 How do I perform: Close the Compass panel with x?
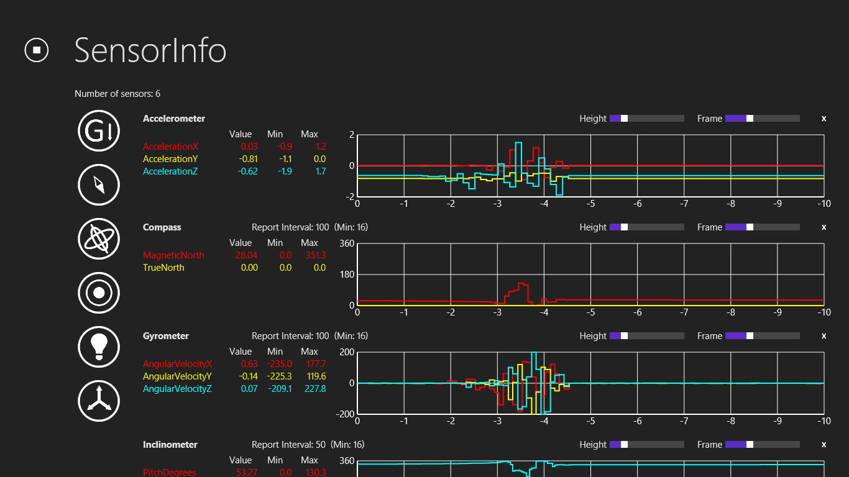tap(824, 227)
